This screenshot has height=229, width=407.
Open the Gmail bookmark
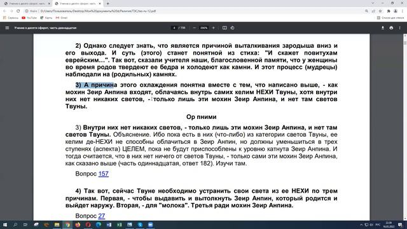click(62, 18)
